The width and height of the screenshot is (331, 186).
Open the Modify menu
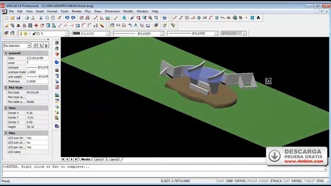coord(128,11)
